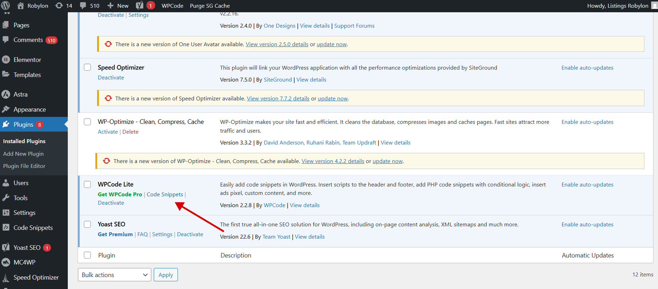This screenshot has width=658, height=289.
Task: Open Howdy, Listings Robylon account menu
Action: click(617, 6)
